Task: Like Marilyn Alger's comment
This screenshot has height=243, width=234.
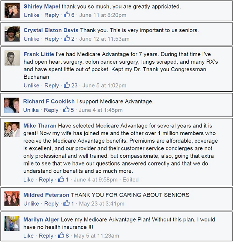Action: tap(28, 236)
